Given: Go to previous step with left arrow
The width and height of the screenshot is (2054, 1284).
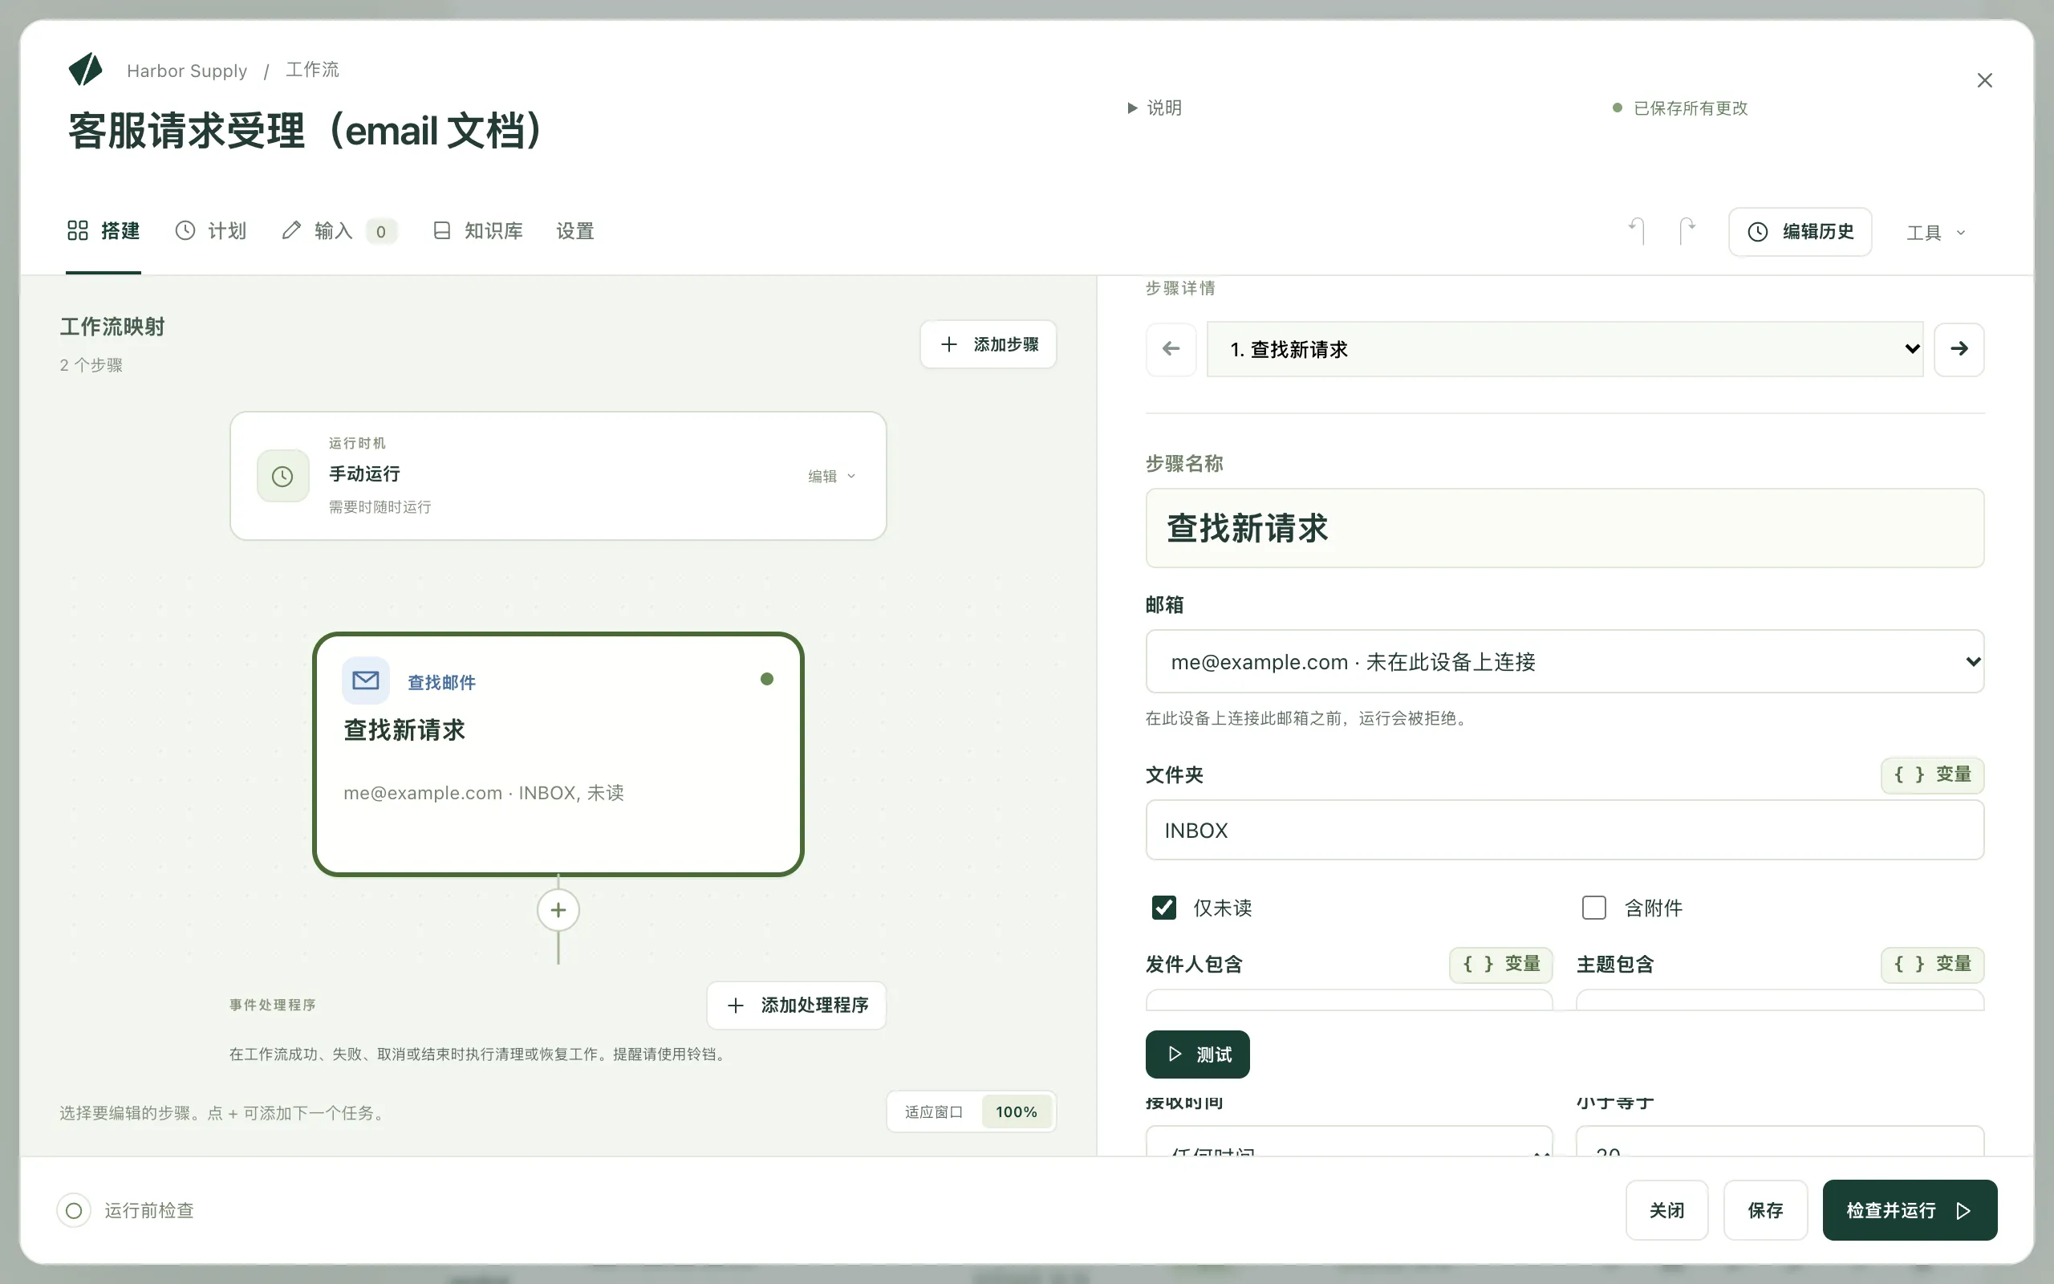Looking at the screenshot, I should click(x=1171, y=348).
